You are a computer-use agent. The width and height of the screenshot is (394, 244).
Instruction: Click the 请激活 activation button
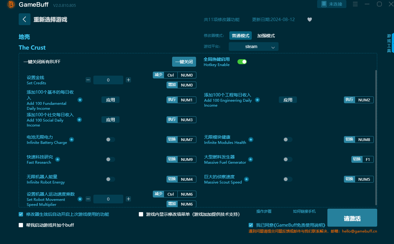point(352,218)
